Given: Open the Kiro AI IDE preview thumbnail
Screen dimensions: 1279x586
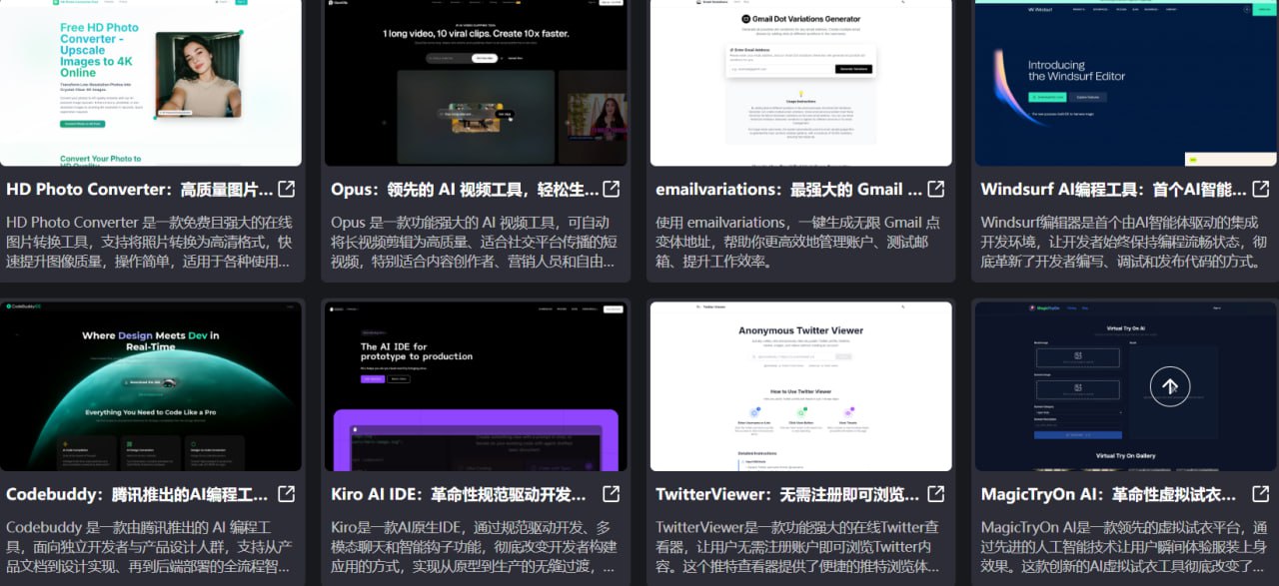Looking at the screenshot, I should 477,386.
